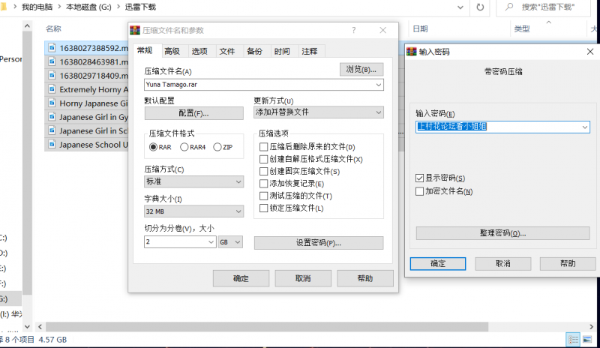
Task: Switch to the 高级 tab
Action: coord(172,51)
